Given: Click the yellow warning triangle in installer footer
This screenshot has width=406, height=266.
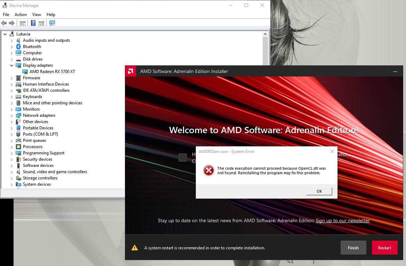Looking at the screenshot, I should (135, 248).
